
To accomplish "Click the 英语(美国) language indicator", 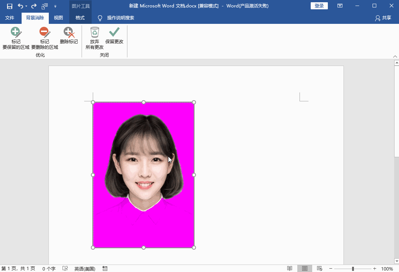I will click(85, 269).
